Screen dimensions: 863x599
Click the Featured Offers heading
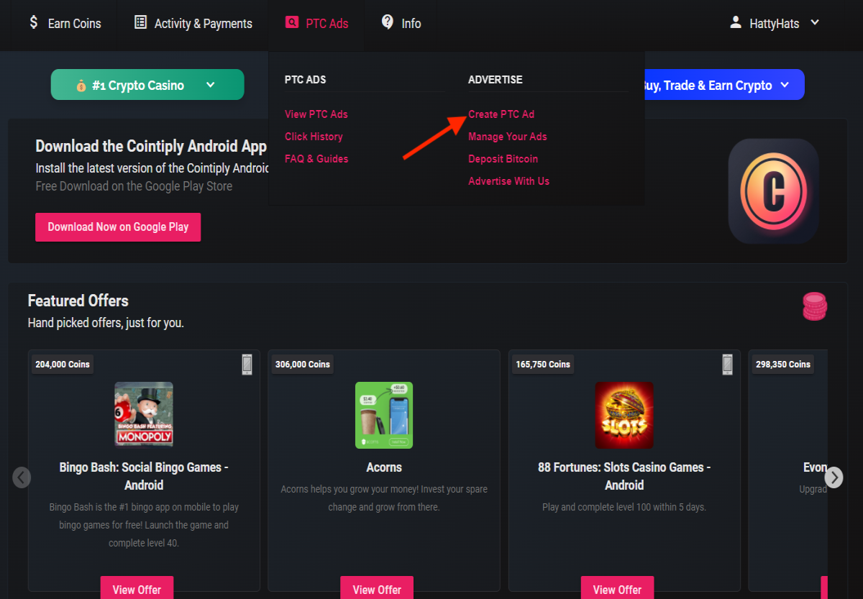(78, 301)
